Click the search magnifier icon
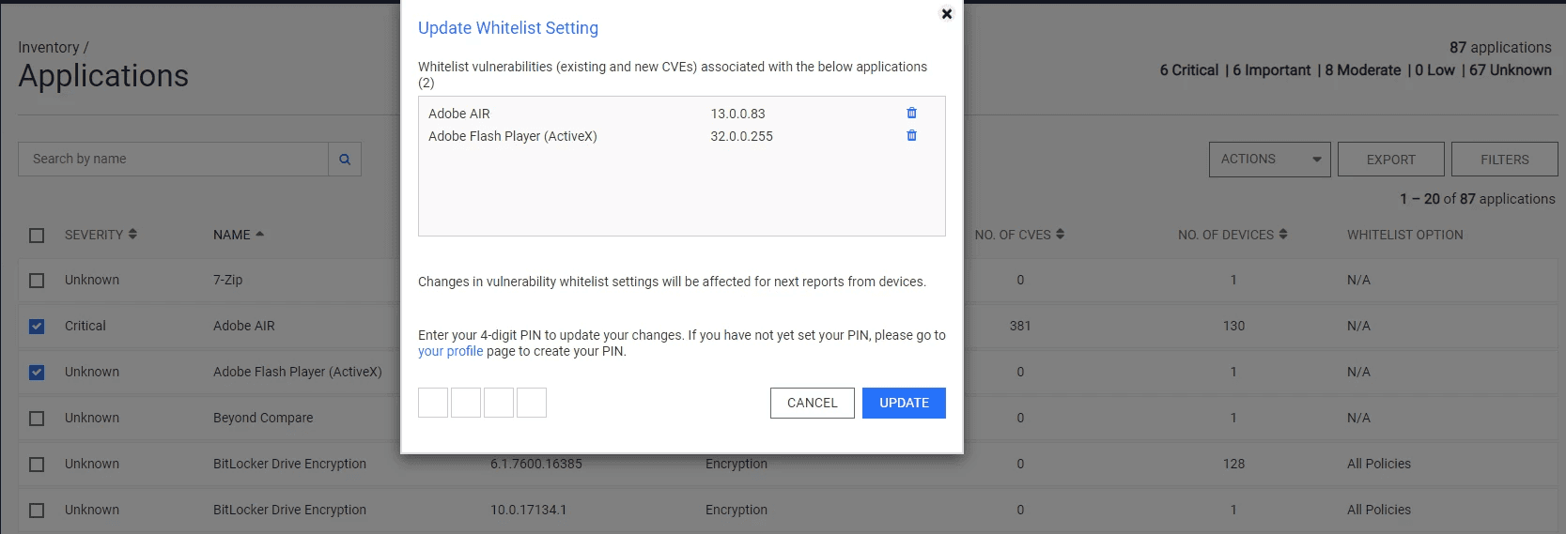This screenshot has width=1566, height=534. click(x=345, y=160)
